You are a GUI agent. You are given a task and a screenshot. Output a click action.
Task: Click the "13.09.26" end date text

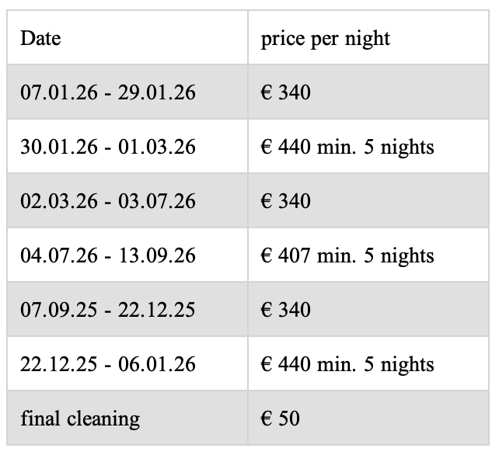coord(157,255)
